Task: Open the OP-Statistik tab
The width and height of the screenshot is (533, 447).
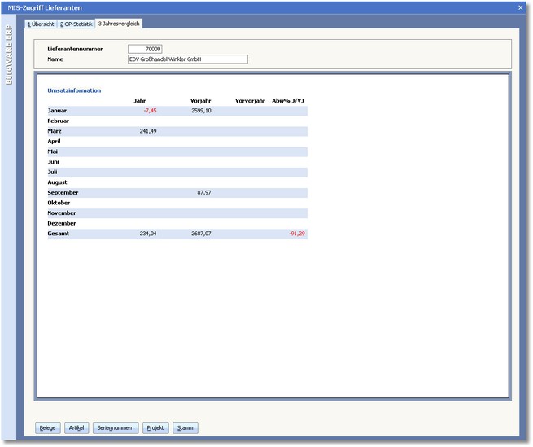Action: (x=76, y=24)
